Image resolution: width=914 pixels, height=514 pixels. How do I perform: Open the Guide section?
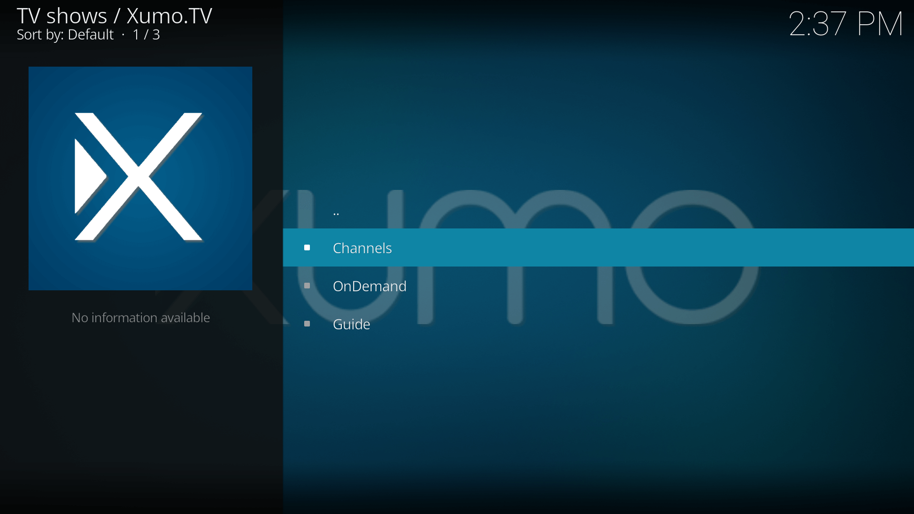click(x=351, y=323)
